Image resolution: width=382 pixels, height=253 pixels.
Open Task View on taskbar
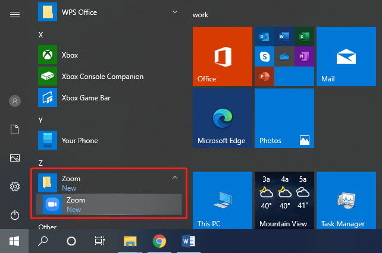point(100,241)
